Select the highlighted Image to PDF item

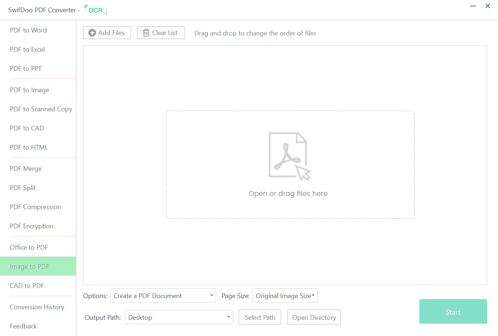(38, 266)
